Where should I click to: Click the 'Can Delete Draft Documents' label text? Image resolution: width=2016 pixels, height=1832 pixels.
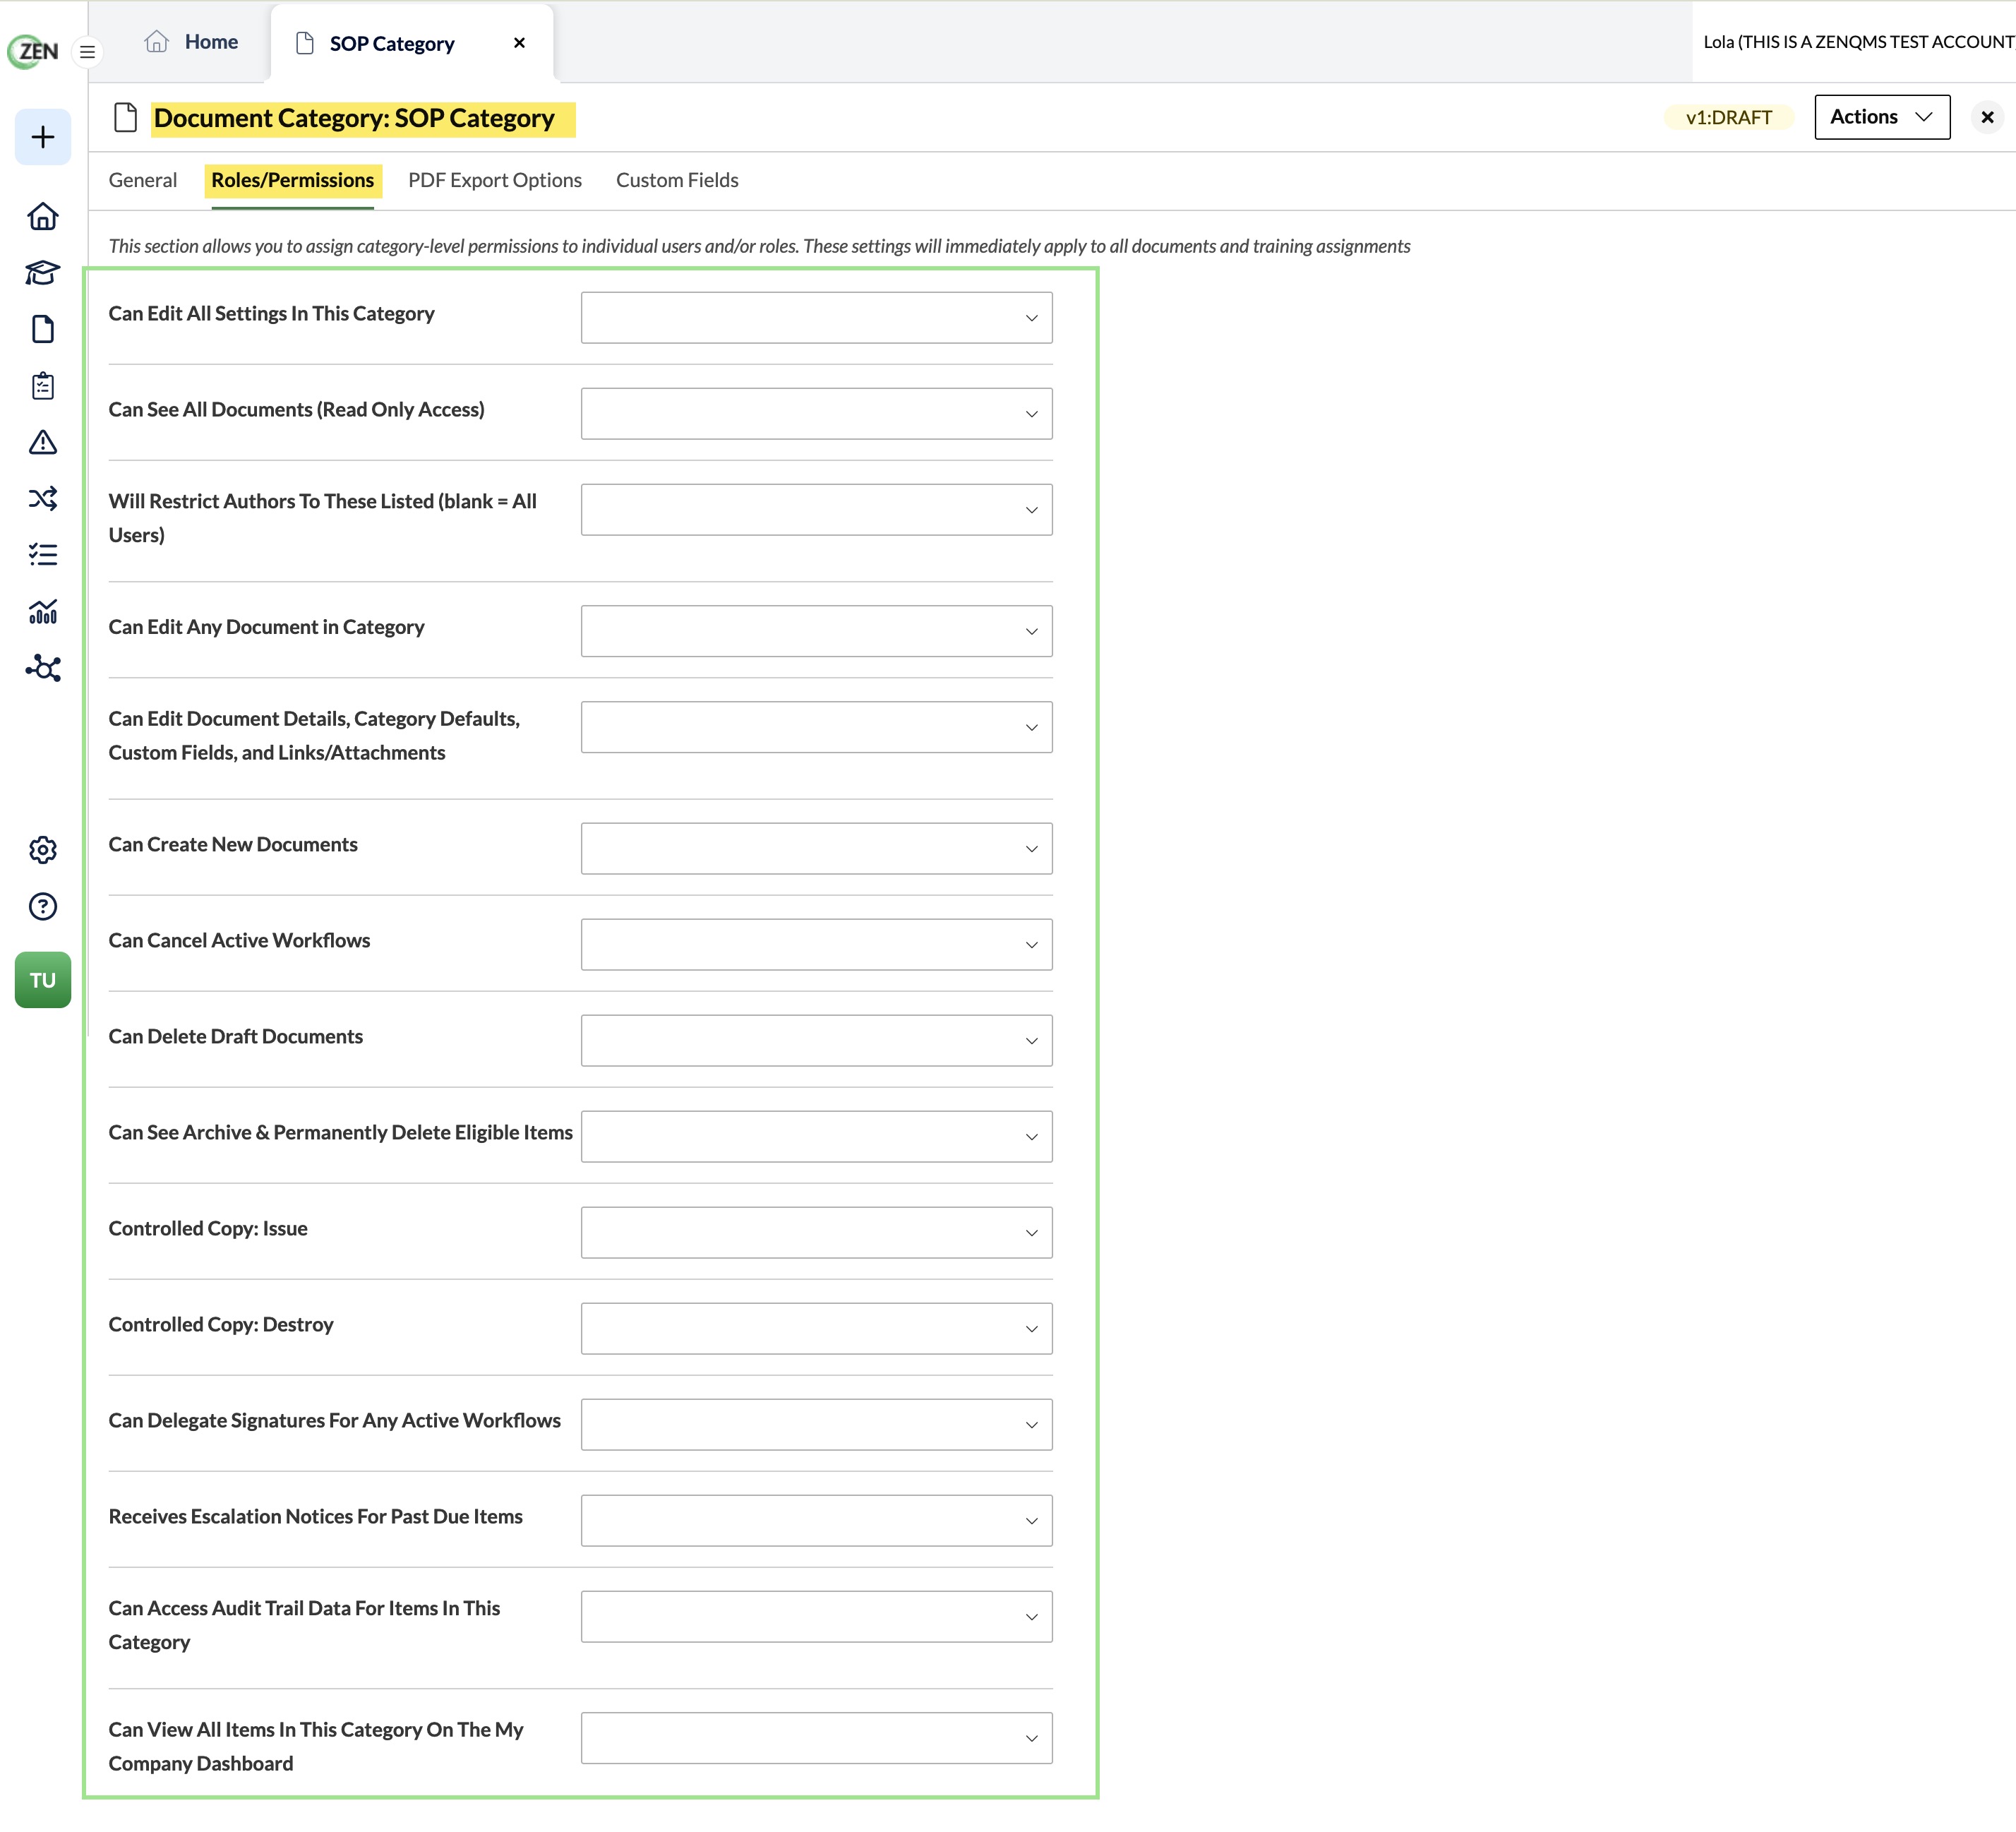tap(235, 1037)
